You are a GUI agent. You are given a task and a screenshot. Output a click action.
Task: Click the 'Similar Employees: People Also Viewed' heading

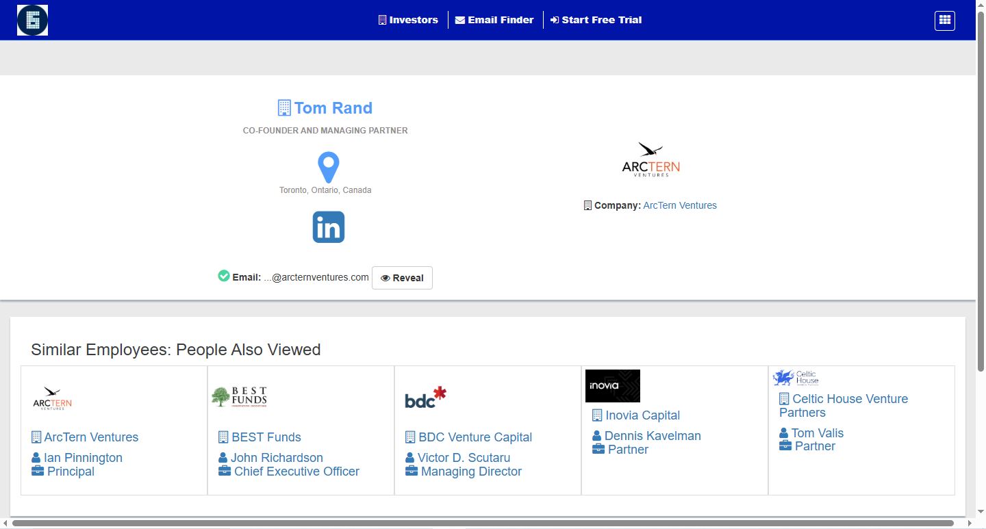(x=176, y=350)
